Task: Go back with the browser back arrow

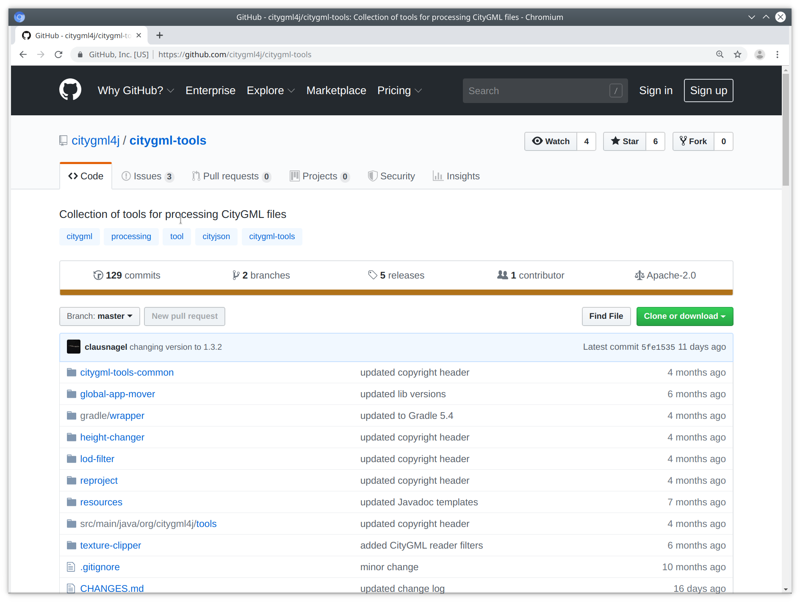Action: click(x=23, y=55)
